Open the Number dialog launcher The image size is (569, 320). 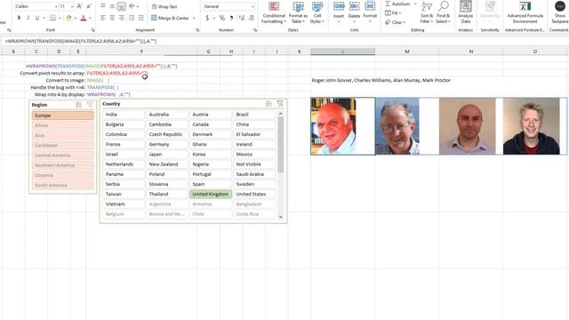click(255, 30)
